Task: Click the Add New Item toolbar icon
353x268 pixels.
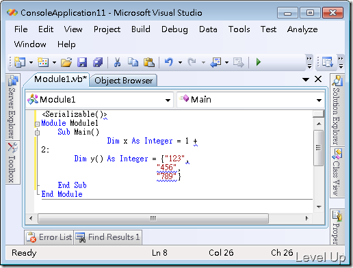Action: 43,62
